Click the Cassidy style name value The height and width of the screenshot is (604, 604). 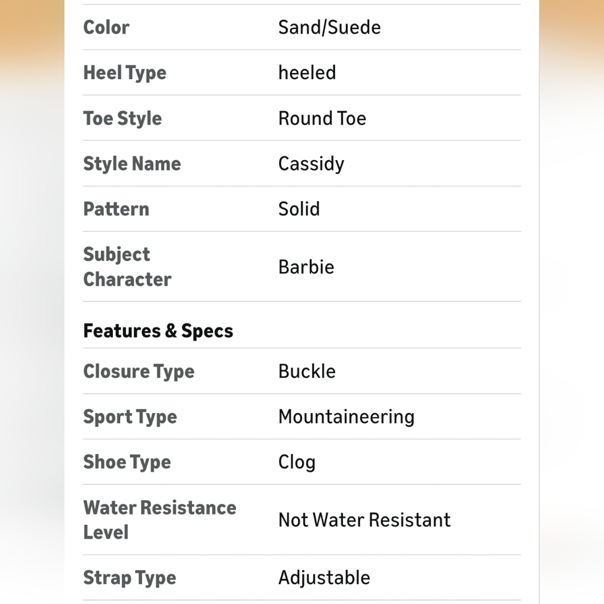point(311,164)
